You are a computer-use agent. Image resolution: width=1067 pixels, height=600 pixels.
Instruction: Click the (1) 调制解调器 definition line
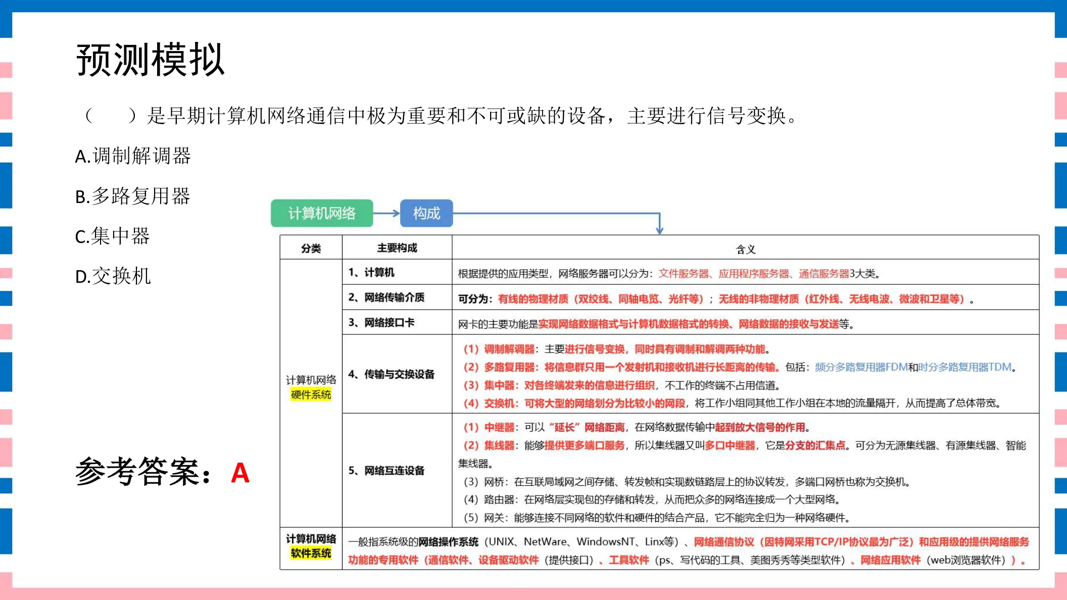click(616, 349)
